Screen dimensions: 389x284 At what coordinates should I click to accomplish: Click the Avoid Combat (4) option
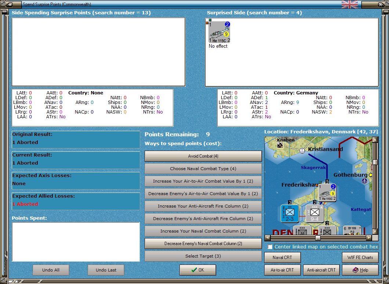click(203, 156)
